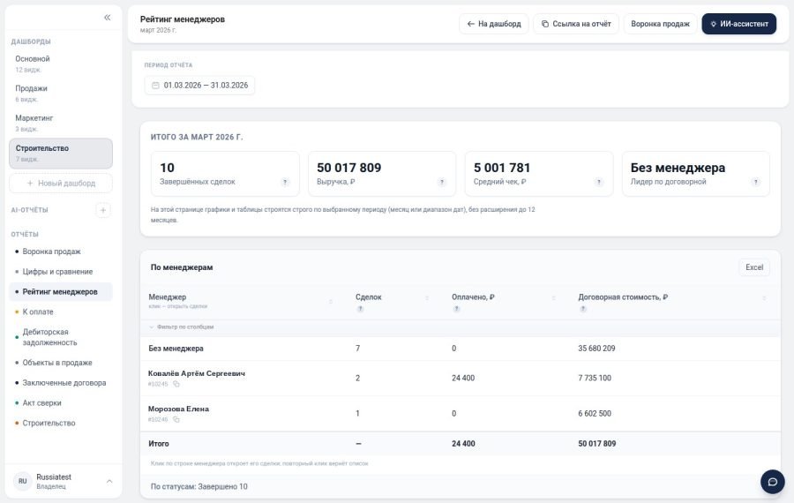The width and height of the screenshot is (794, 503).
Task: Click help icon on Выручка card
Action: (442, 183)
